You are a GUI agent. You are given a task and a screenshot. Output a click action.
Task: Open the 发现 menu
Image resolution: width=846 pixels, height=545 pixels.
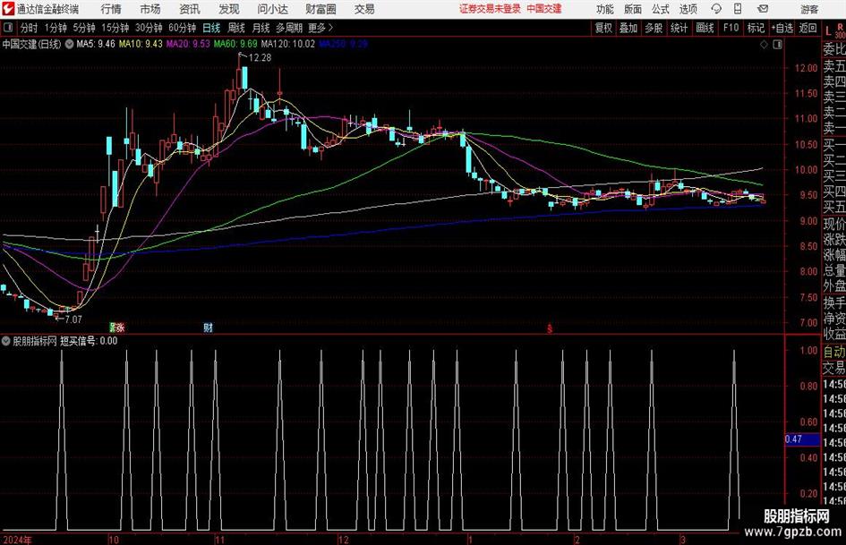pos(229,9)
